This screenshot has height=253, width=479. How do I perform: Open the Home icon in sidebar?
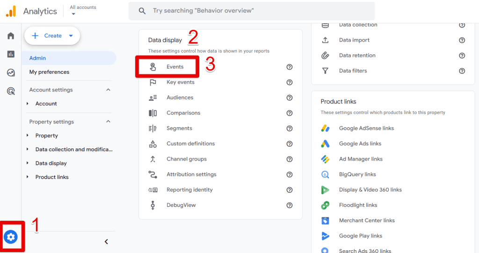click(x=11, y=35)
